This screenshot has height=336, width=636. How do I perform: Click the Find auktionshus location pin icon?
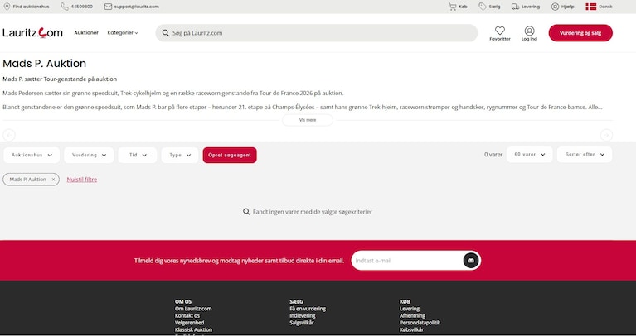click(7, 7)
